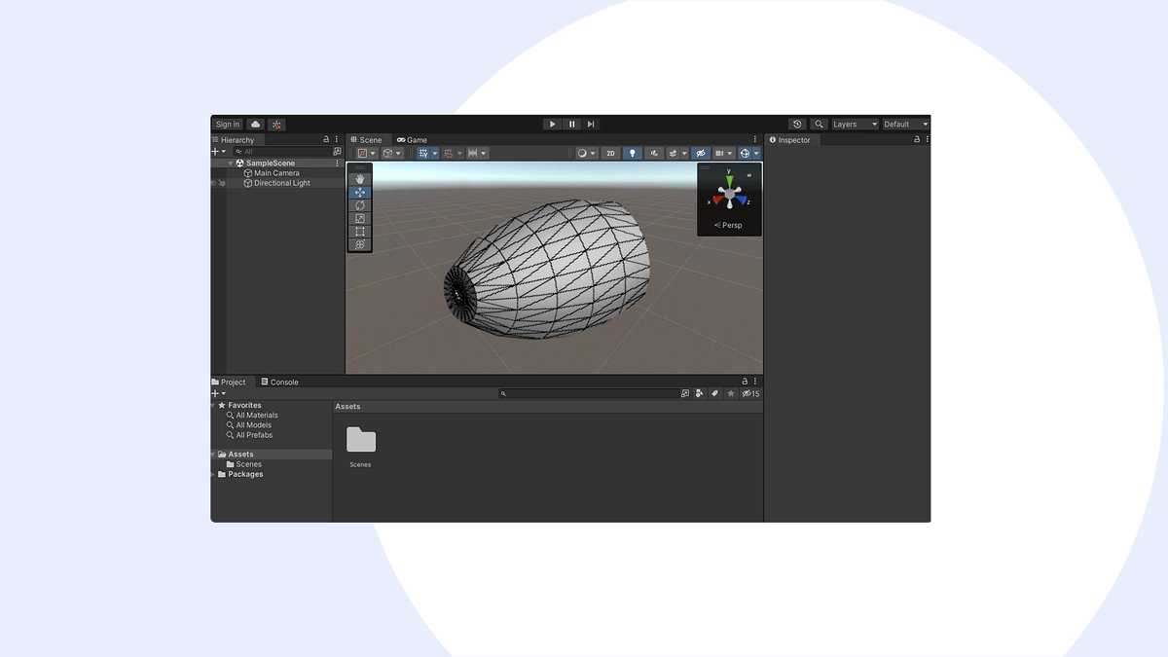Click the green Y axis on scene gizmo
Viewport: 1168px width, 657px height.
click(729, 181)
